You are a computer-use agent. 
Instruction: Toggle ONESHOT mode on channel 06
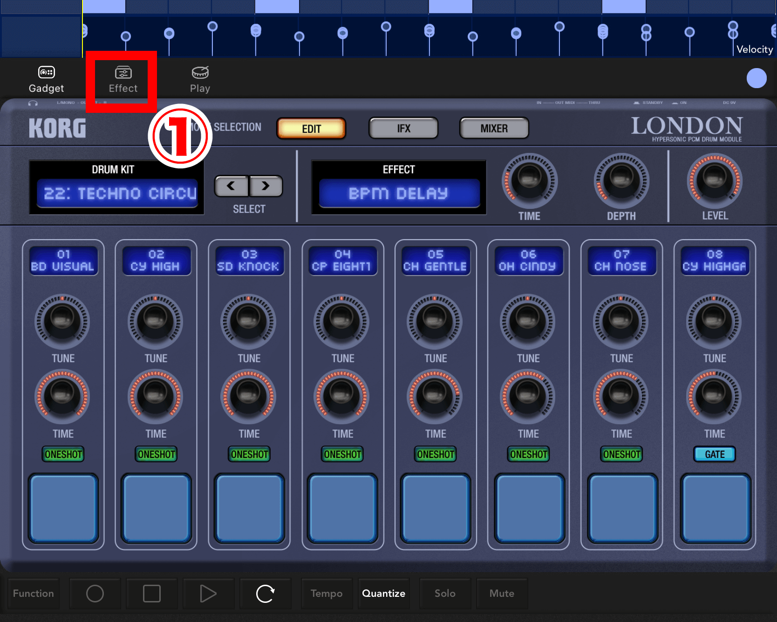pos(529,454)
